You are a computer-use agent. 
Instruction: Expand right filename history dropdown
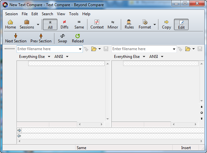(174, 49)
